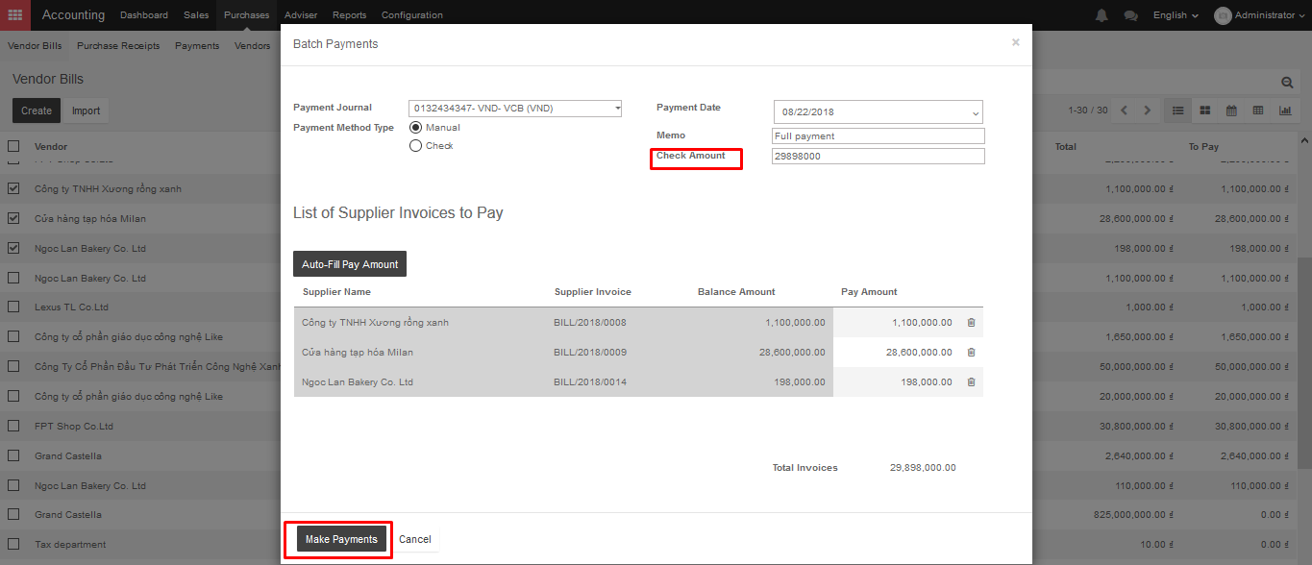The image size is (1312, 565).
Task: Go to next page of vendor bills
Action: [1147, 111]
